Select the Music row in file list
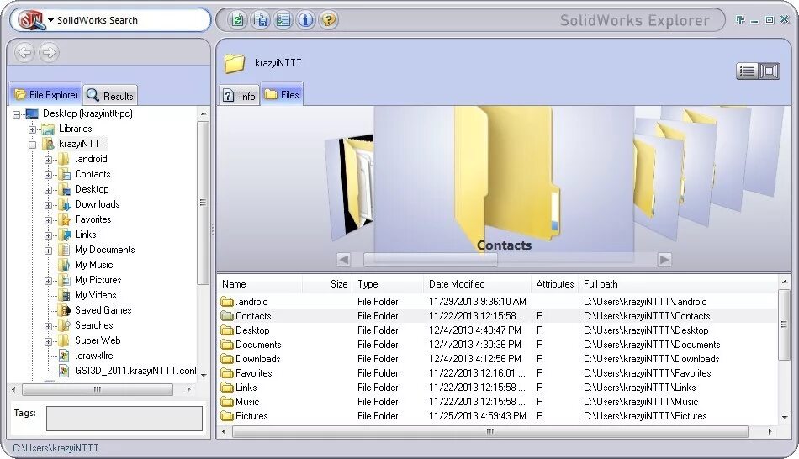 click(499, 402)
